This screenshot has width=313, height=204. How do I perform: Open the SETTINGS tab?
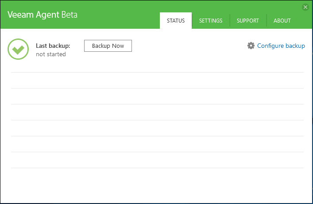point(211,21)
